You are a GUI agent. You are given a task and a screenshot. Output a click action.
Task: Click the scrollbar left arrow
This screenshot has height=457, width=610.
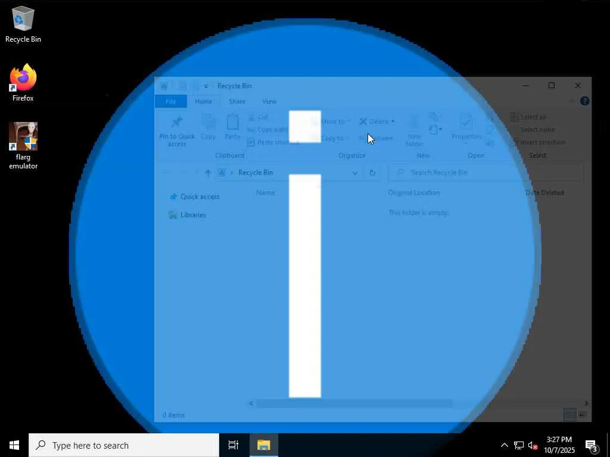(251, 404)
